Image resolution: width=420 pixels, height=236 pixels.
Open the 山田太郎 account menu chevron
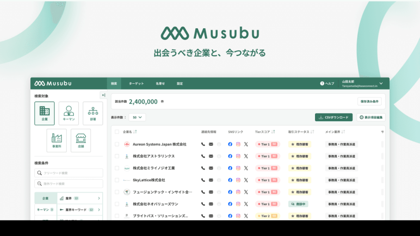pos(381,84)
